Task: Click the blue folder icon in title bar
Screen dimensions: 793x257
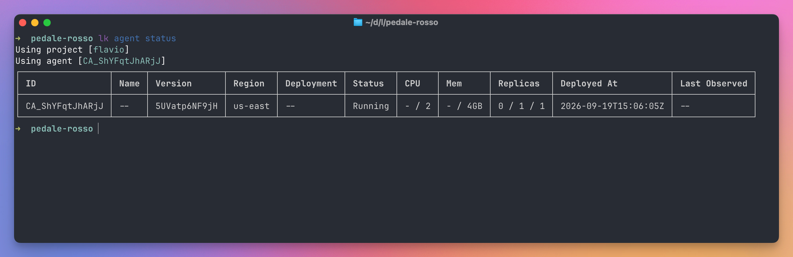Action: (x=358, y=22)
